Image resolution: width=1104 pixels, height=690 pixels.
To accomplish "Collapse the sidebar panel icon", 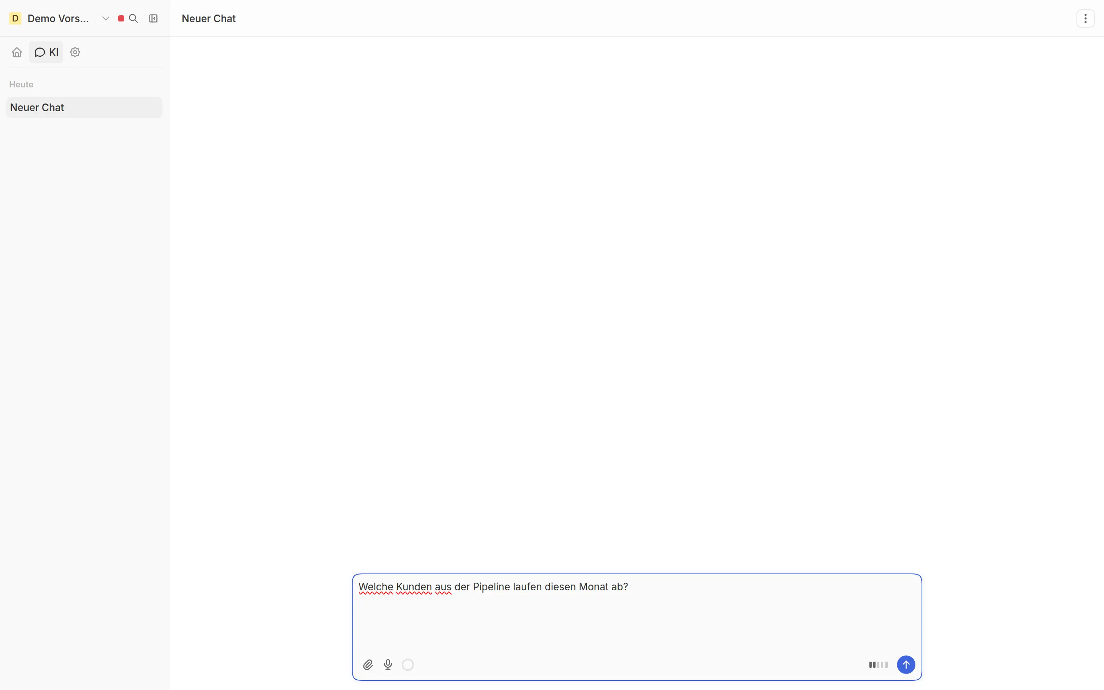I will coord(153,18).
